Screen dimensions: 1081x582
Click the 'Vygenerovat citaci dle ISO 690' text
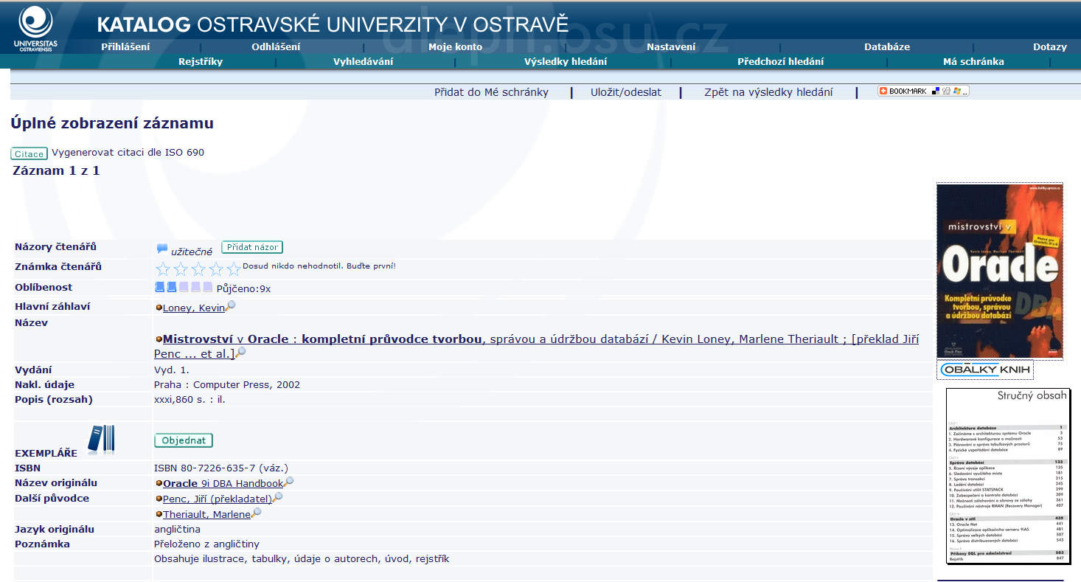128,153
